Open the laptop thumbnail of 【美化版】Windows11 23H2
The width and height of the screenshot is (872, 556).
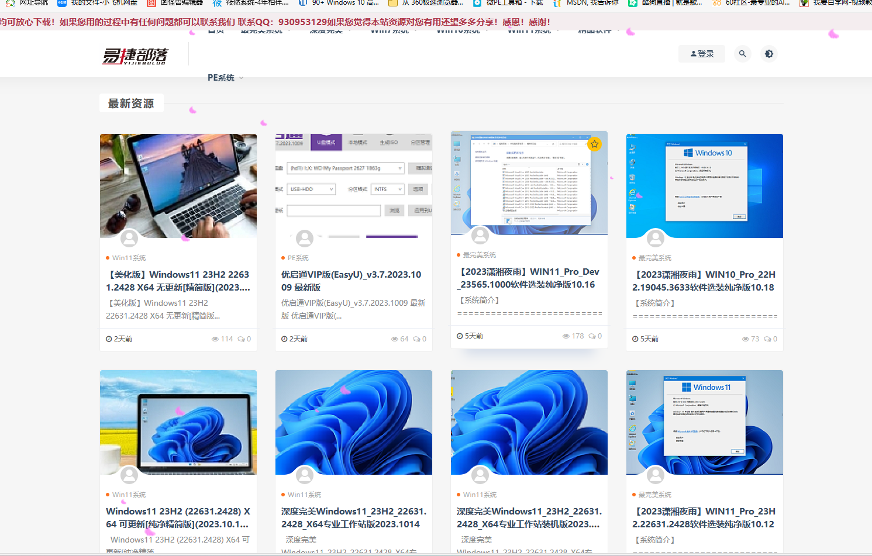[x=178, y=186]
